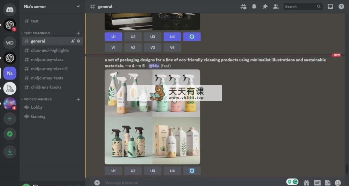Open the emoji picker

(338, 183)
